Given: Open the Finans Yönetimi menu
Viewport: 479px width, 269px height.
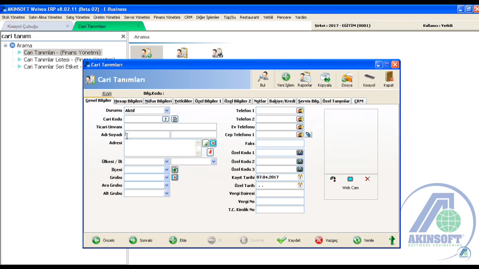Looking at the screenshot, I should click(167, 17).
